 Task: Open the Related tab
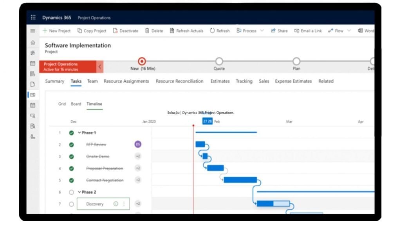326,81
